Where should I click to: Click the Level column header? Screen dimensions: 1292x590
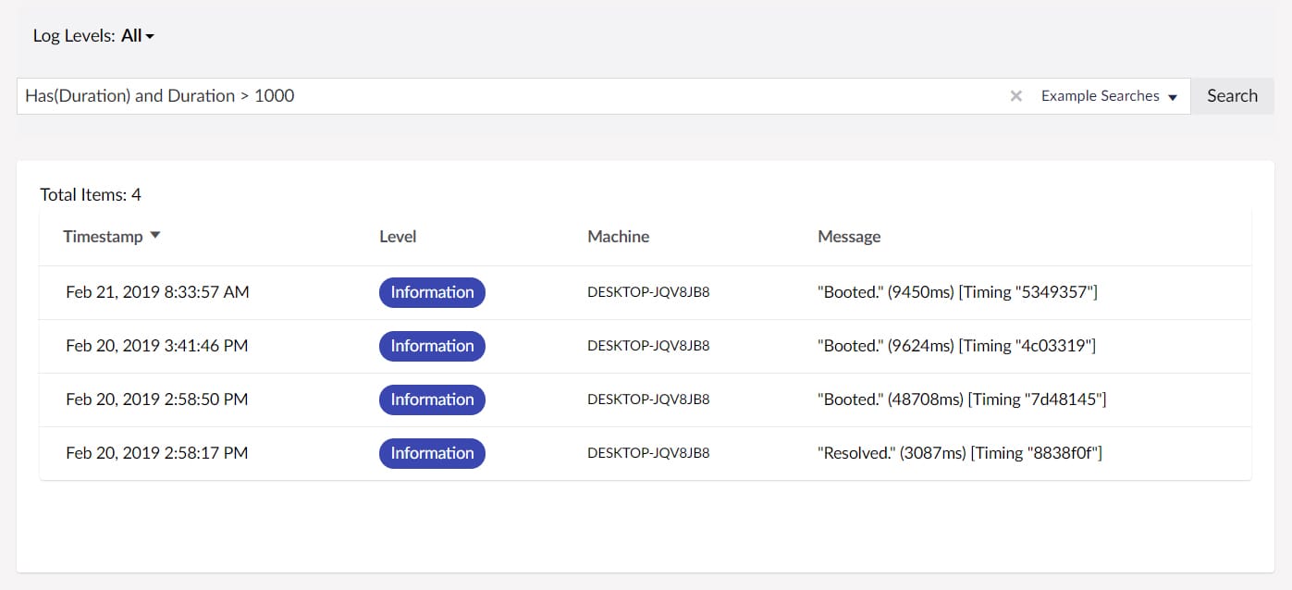398,237
